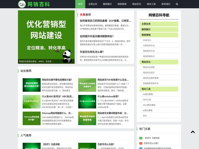The height and width of the screenshot is (149, 199).
Task: Open hot article 百家号怎么注册? ranked 2
Action: 151,143
